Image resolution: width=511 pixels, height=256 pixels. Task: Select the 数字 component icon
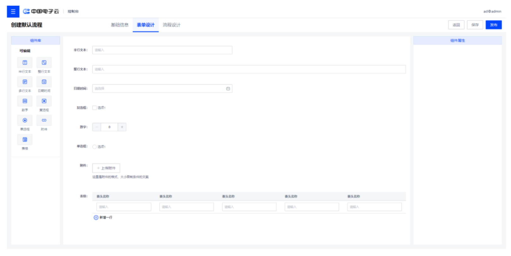[x=25, y=101]
